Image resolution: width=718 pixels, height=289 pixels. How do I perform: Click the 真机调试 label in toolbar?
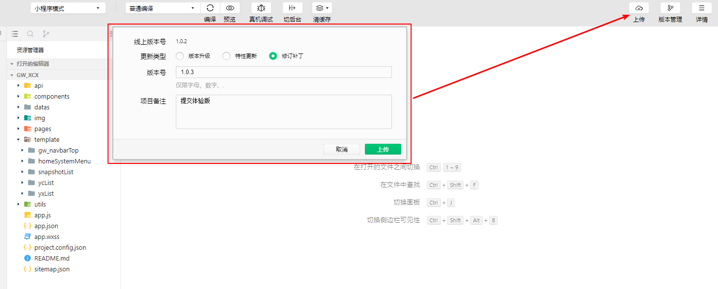pos(261,20)
